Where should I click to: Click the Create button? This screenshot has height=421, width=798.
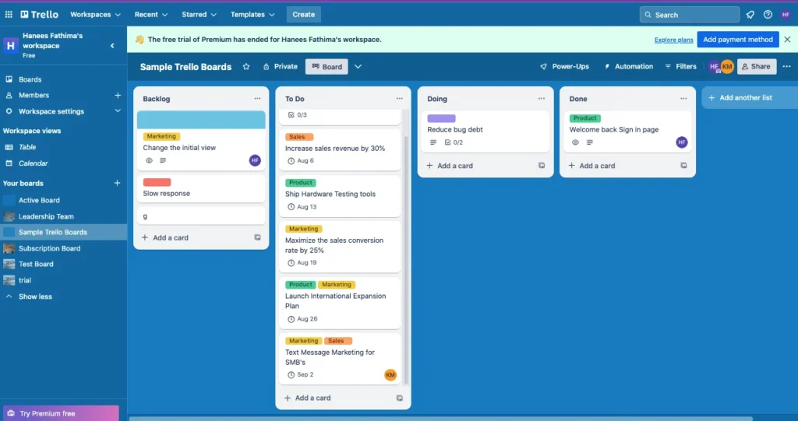click(x=303, y=15)
